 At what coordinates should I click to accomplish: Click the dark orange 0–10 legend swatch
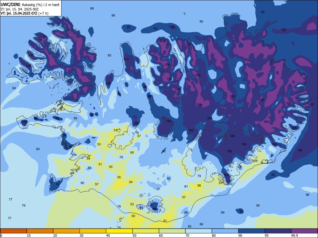point(13,231)
